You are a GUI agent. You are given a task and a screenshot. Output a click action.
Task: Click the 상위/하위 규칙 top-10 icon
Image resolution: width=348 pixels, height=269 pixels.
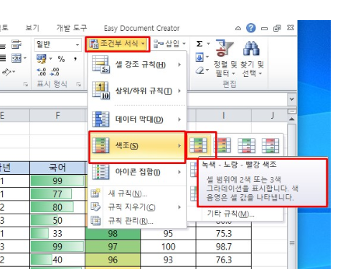tap(100, 91)
